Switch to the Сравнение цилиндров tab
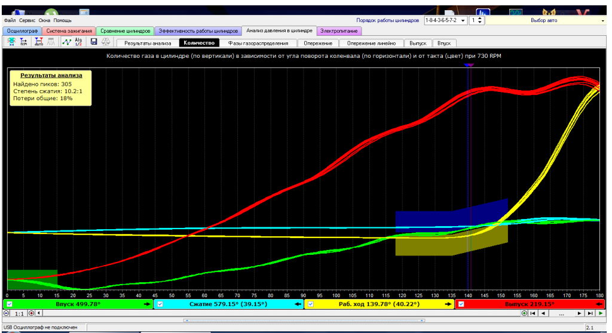Viewport: 612px width, 333px height. (125, 31)
